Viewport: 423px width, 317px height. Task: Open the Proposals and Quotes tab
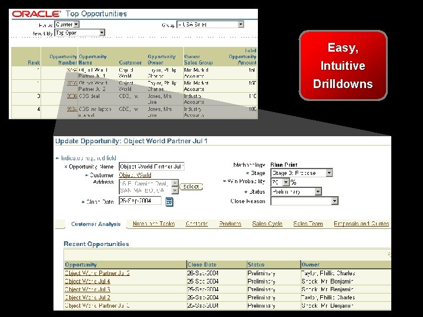pos(361,224)
